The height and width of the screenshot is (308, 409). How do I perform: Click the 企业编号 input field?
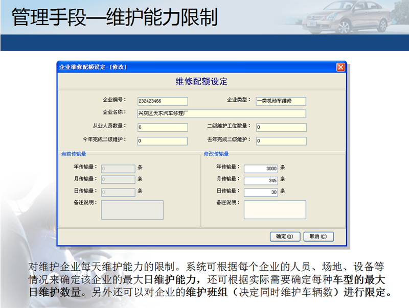click(x=163, y=101)
